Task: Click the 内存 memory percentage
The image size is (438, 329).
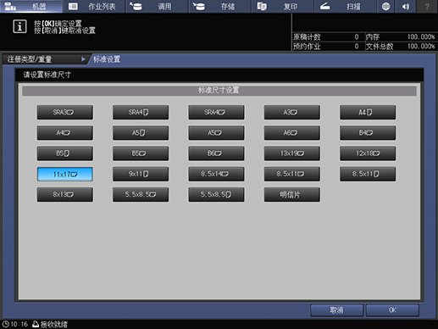Action: coord(421,37)
